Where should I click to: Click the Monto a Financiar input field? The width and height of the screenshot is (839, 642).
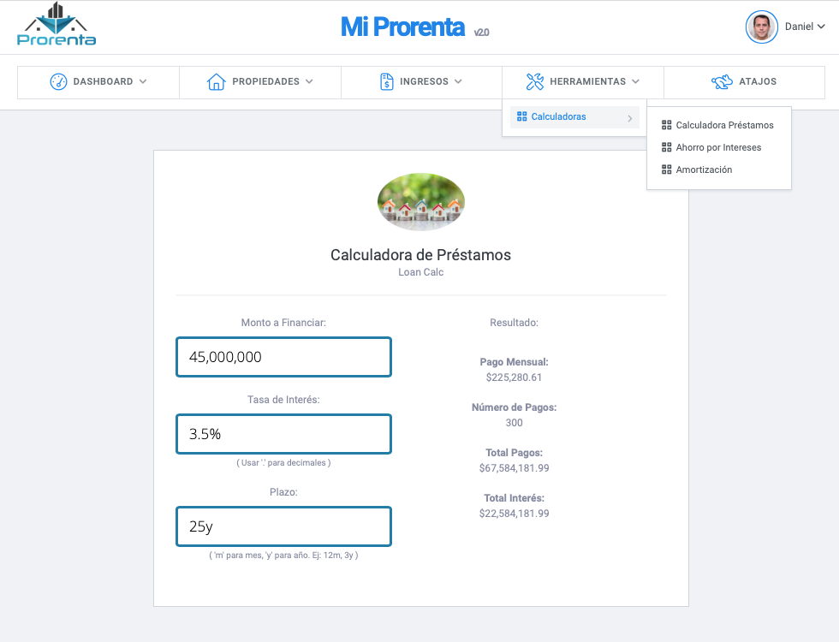click(283, 357)
